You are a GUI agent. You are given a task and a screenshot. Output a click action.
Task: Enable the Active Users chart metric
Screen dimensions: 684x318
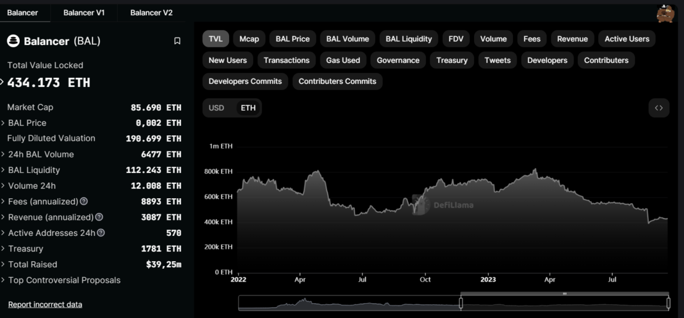(x=626, y=39)
